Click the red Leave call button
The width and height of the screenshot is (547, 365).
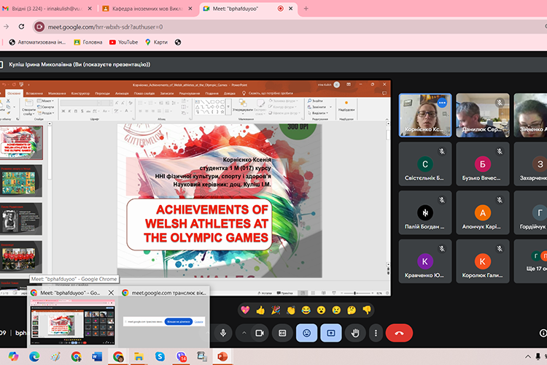(x=398, y=332)
